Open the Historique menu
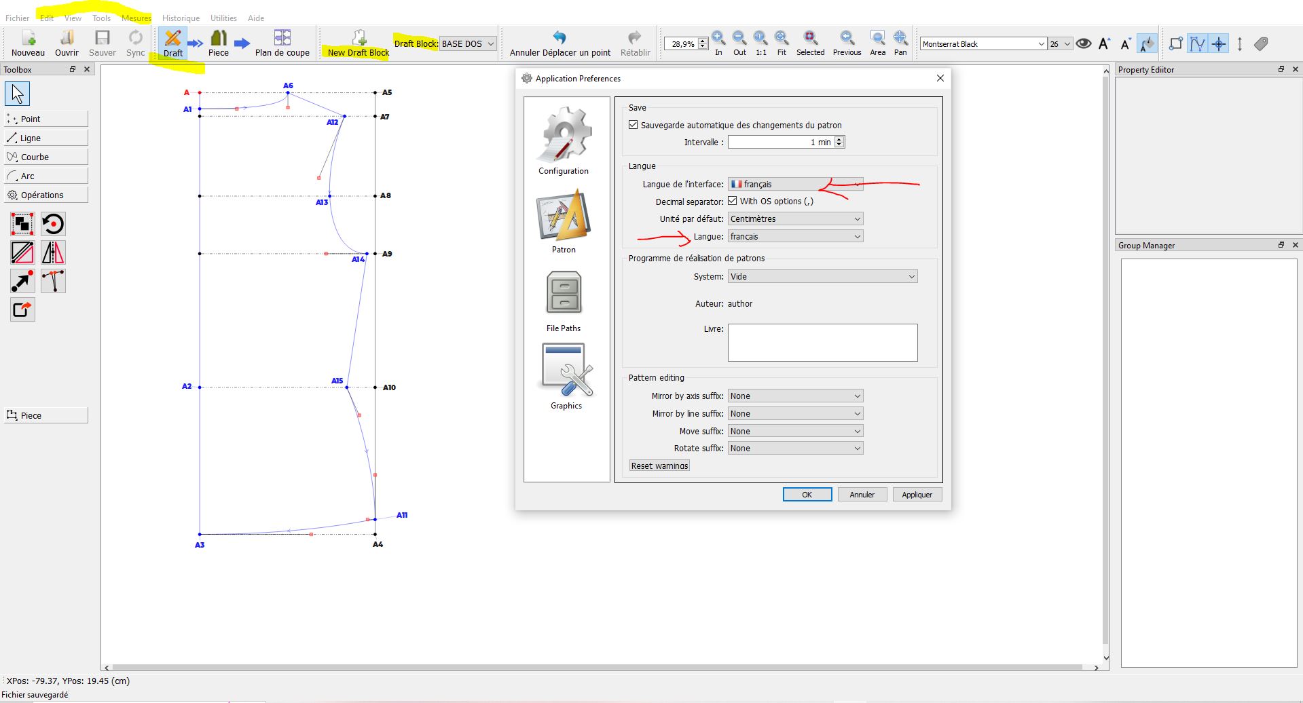Viewport: 1303px width, 703px height. pos(181,18)
